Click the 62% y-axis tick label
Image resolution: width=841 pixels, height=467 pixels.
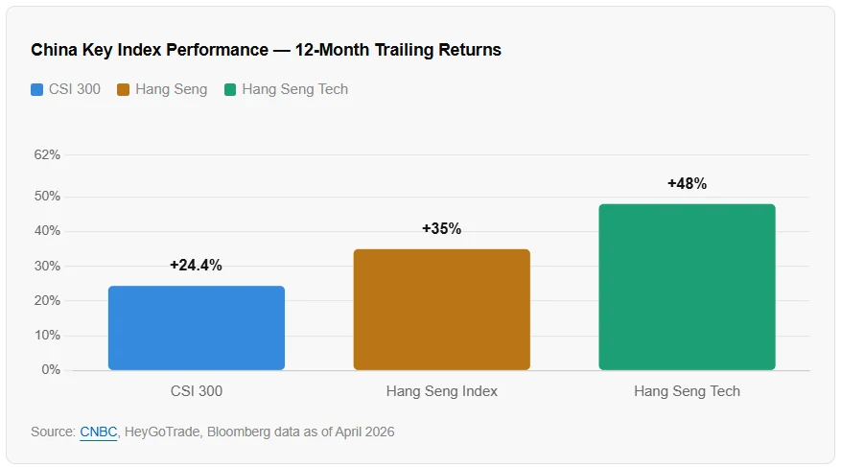coord(47,154)
